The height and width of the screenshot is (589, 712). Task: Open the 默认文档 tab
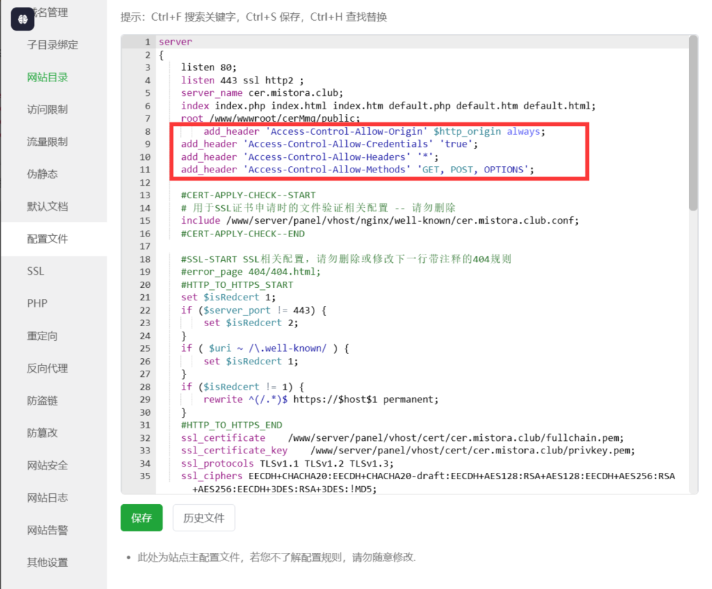(x=47, y=207)
